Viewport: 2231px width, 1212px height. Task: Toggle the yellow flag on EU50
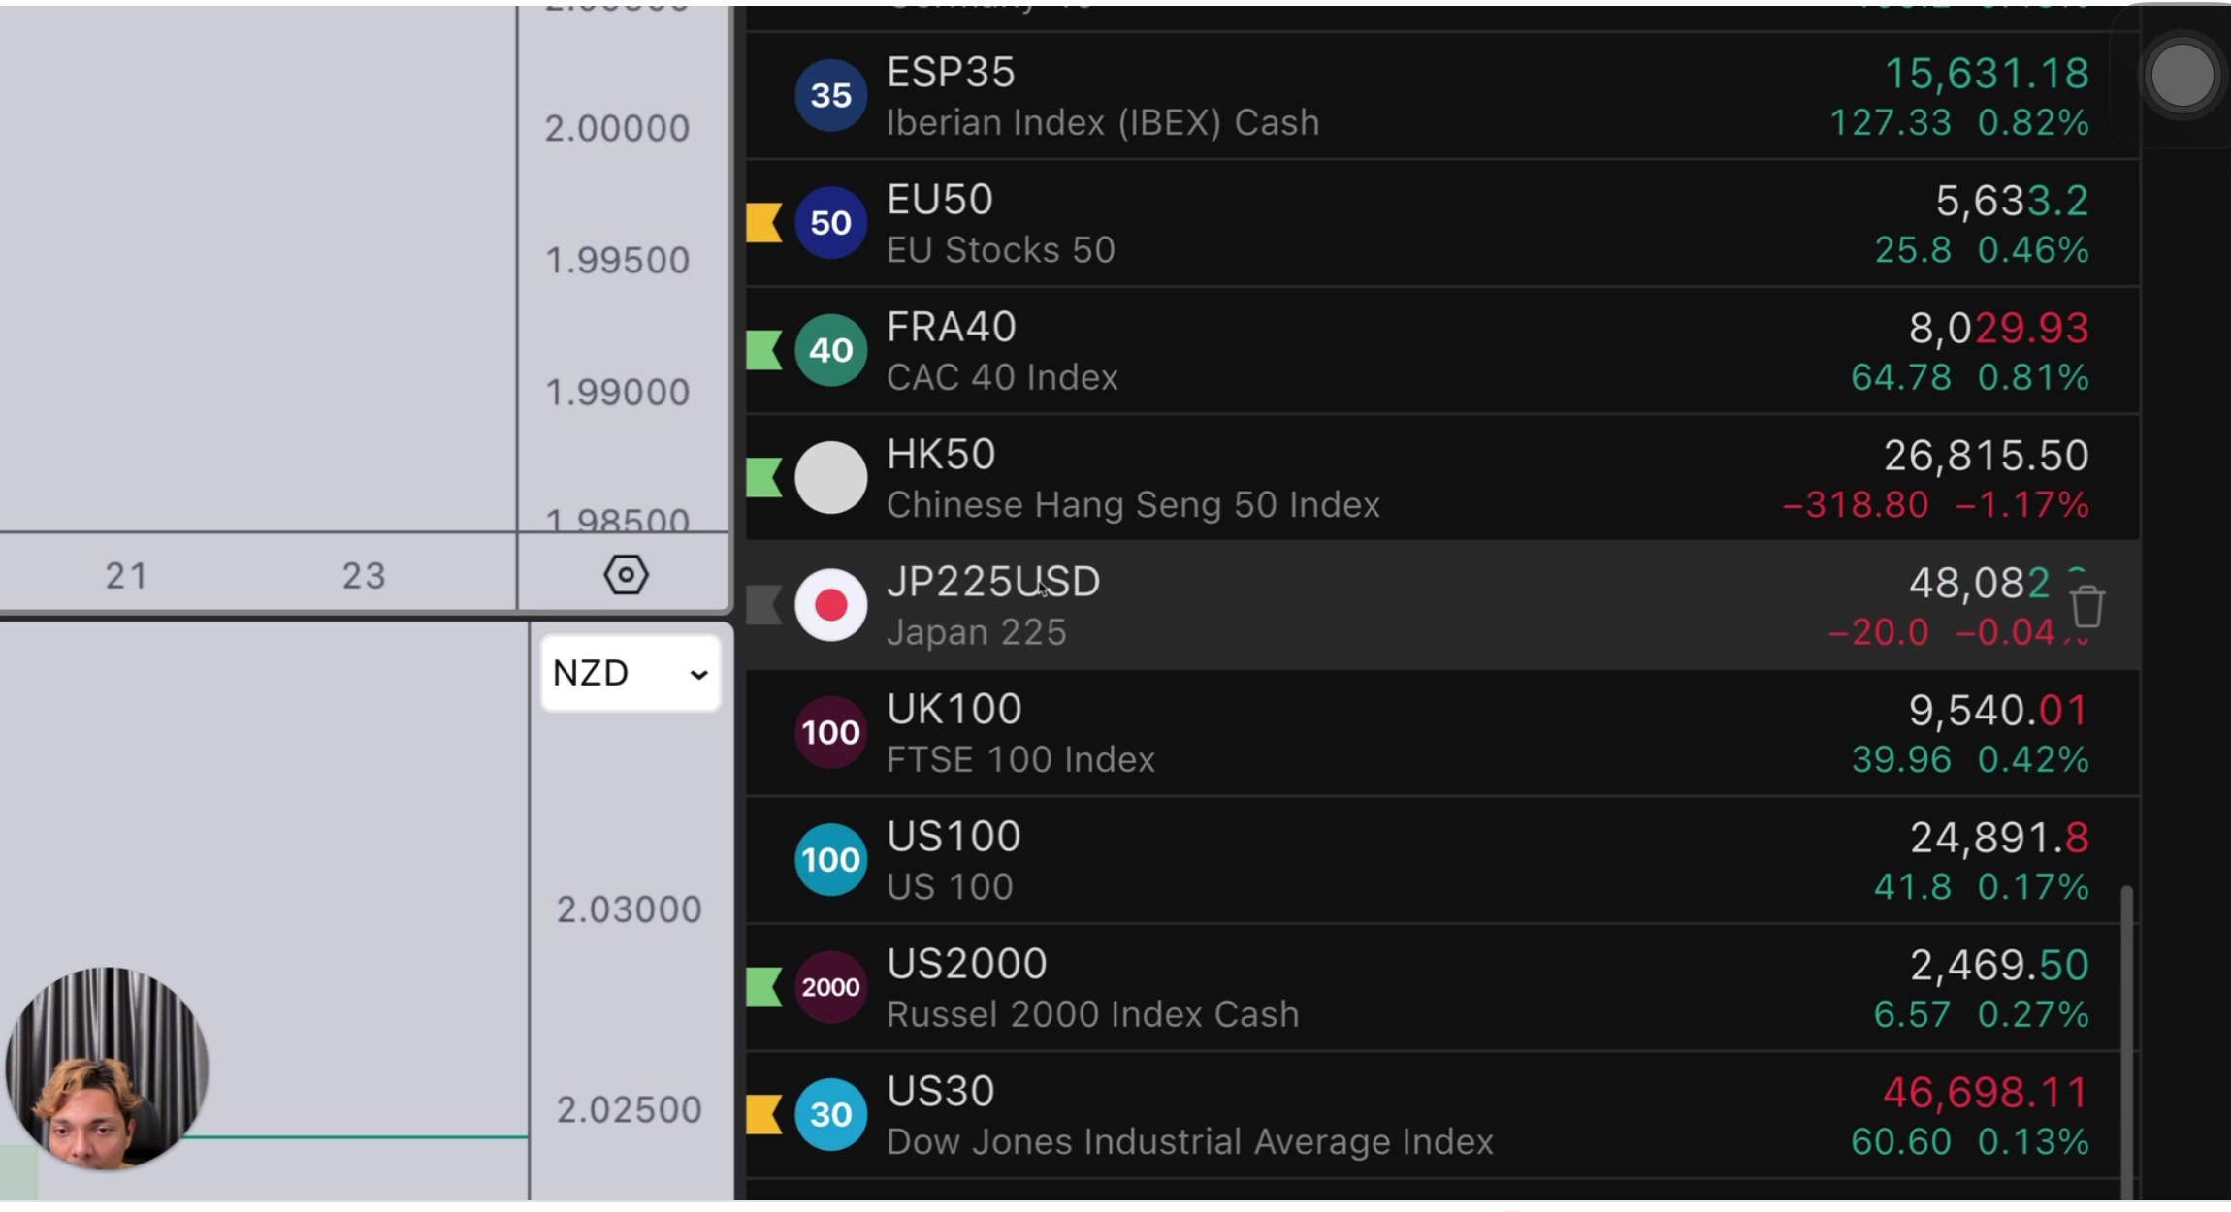pos(764,223)
